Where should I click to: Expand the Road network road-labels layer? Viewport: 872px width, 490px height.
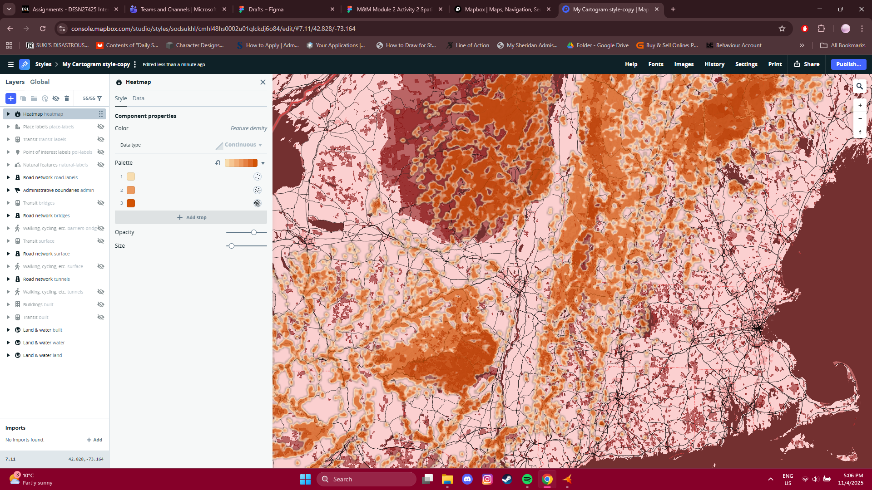[x=9, y=177]
